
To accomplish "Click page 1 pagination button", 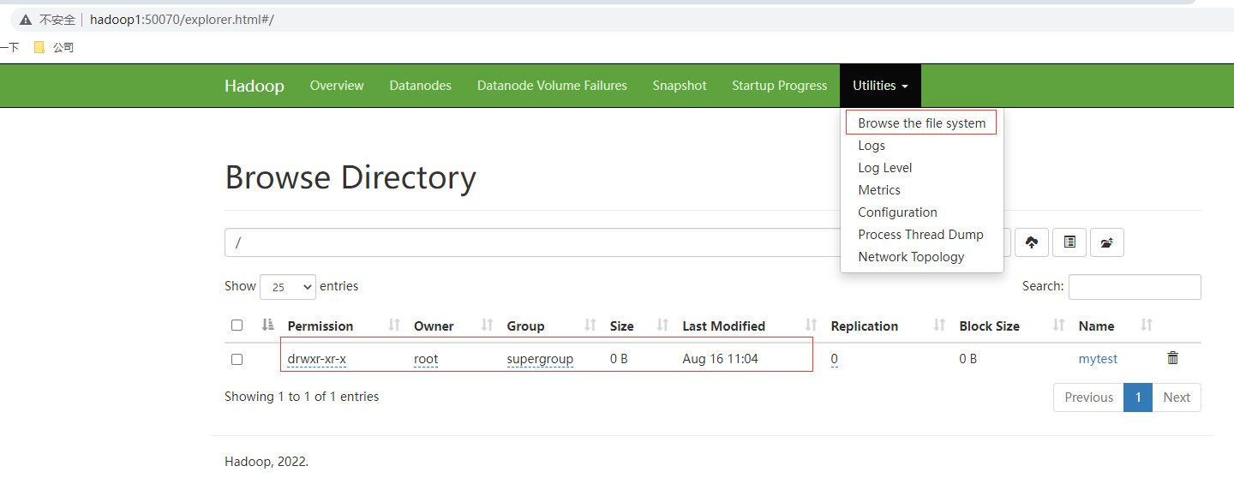I will point(1138,397).
